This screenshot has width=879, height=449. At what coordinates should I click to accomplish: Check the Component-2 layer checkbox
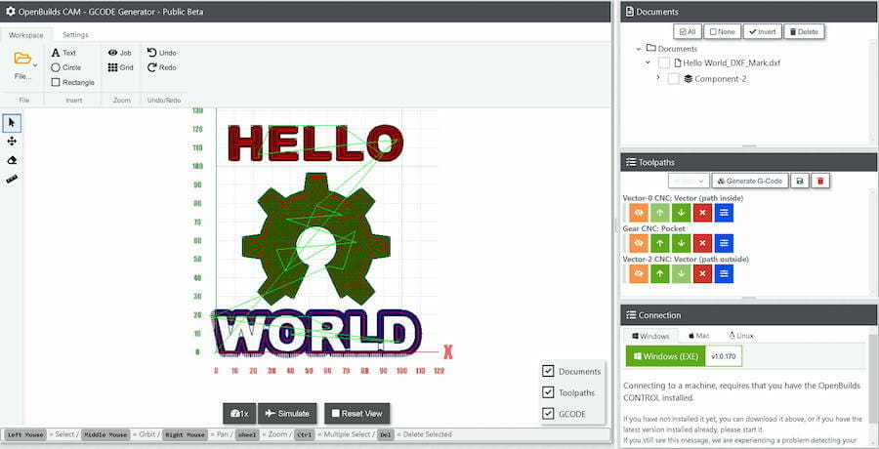point(673,79)
